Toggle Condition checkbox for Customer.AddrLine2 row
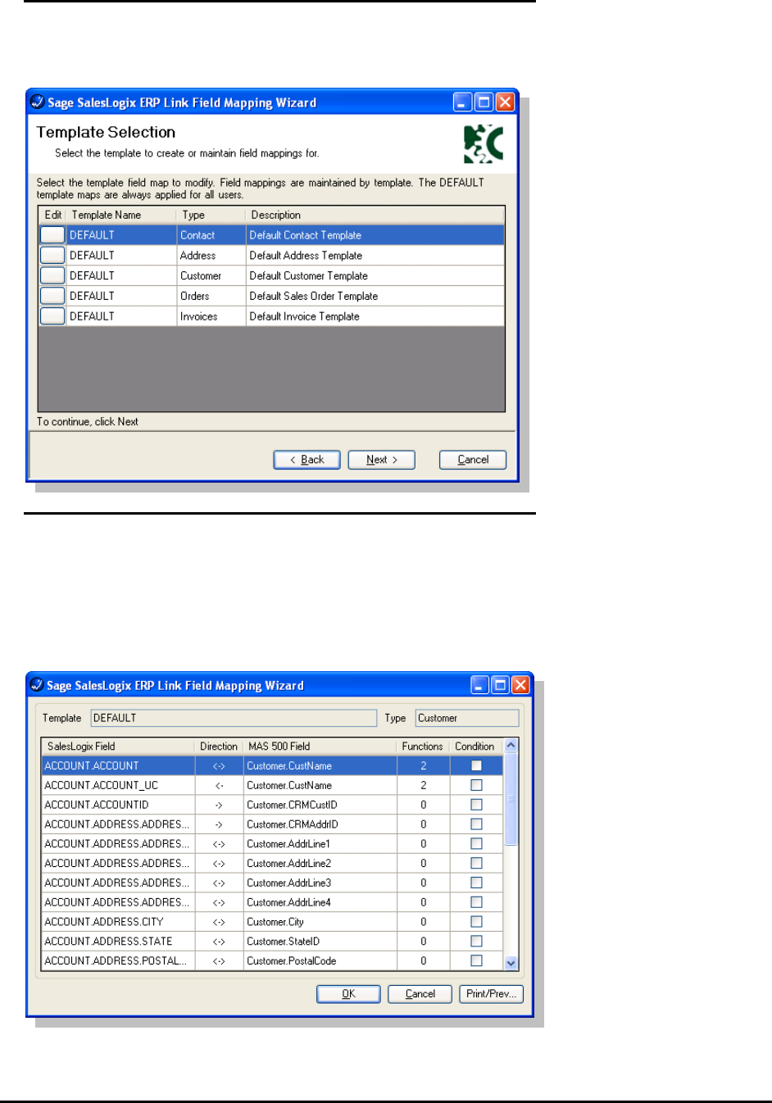772x1103 pixels. click(x=476, y=863)
